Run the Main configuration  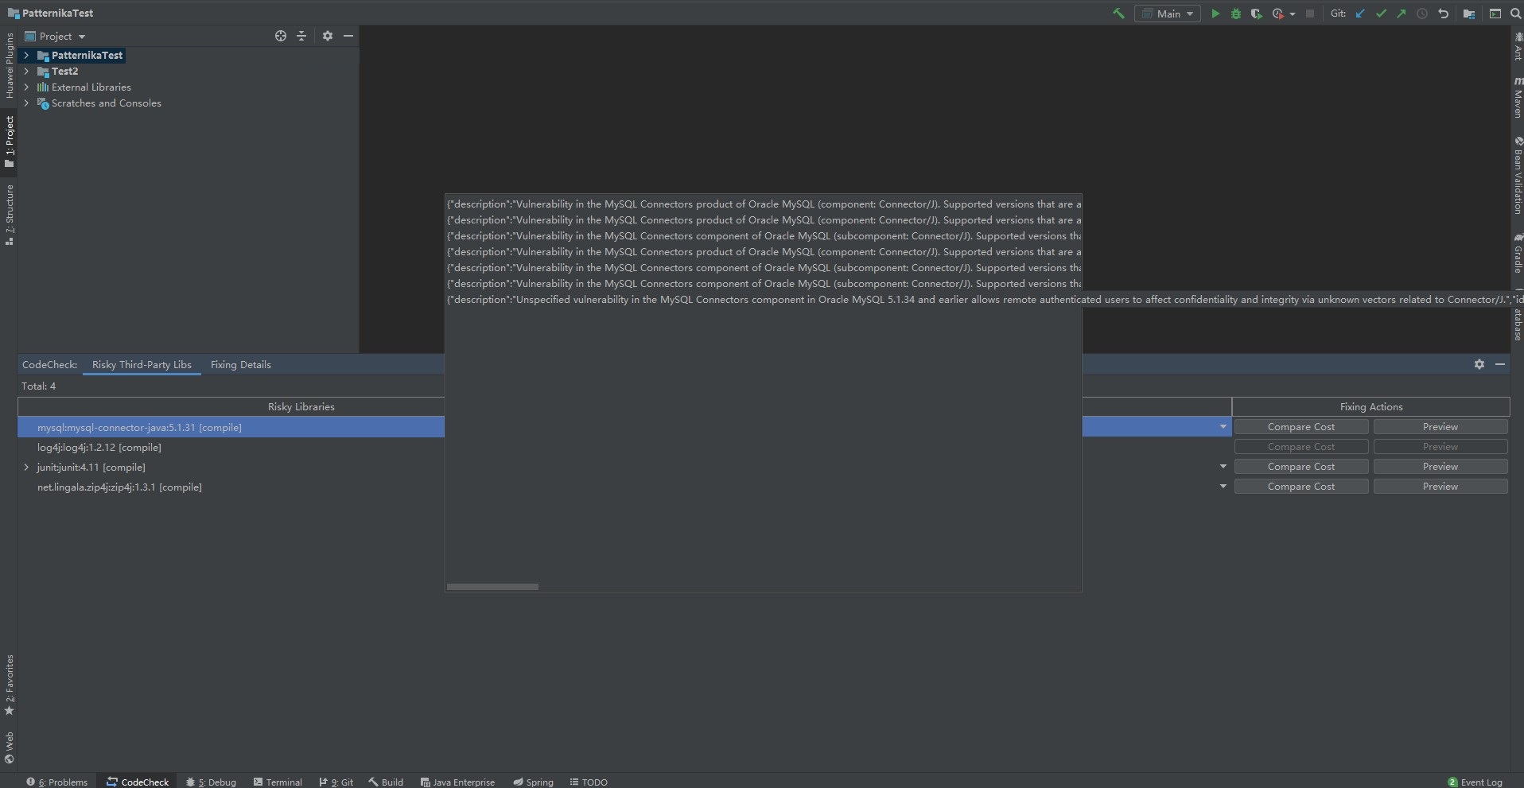pos(1215,14)
